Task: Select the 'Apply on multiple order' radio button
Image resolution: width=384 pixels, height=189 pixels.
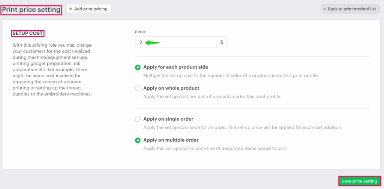Action: 138,140
